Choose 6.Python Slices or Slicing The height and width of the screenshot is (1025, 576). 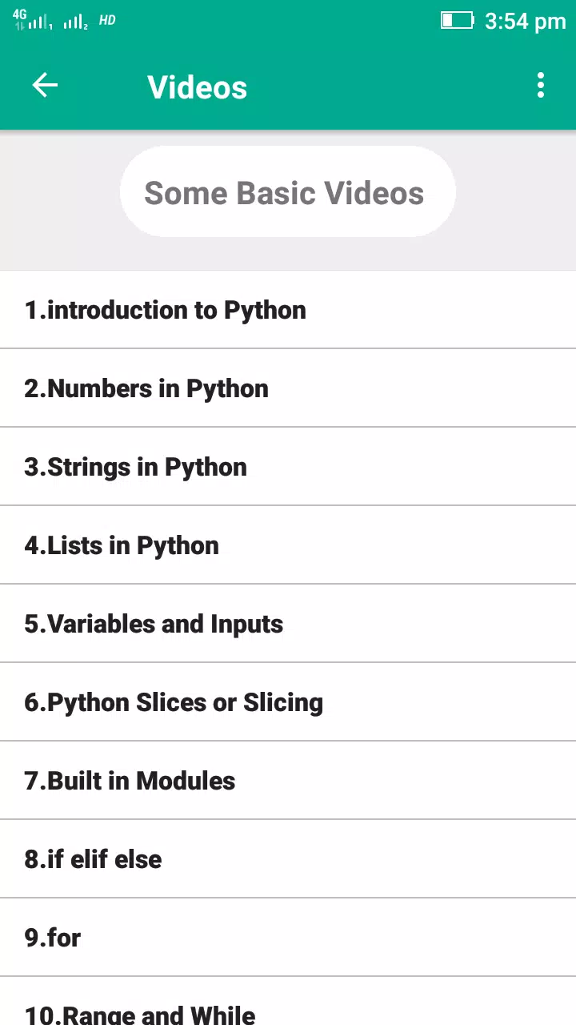pyautogui.click(x=288, y=702)
